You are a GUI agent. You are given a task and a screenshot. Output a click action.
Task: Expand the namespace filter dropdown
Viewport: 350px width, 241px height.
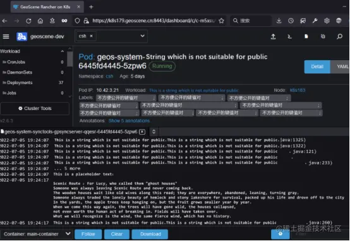pos(142,36)
